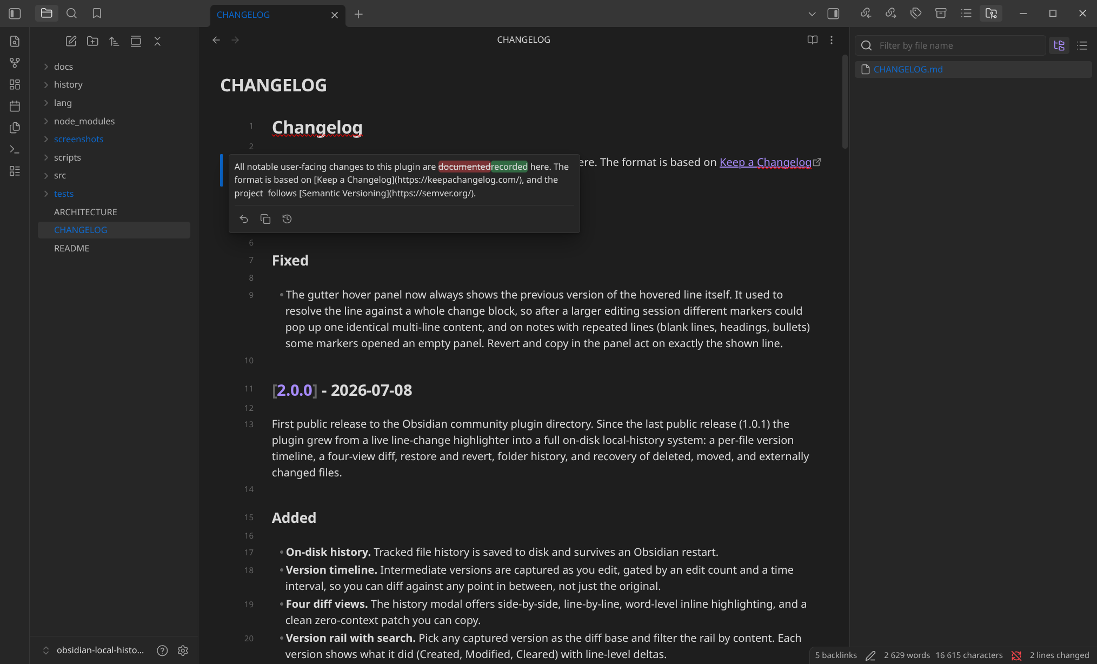Open the backlinks pane icon

866,14
